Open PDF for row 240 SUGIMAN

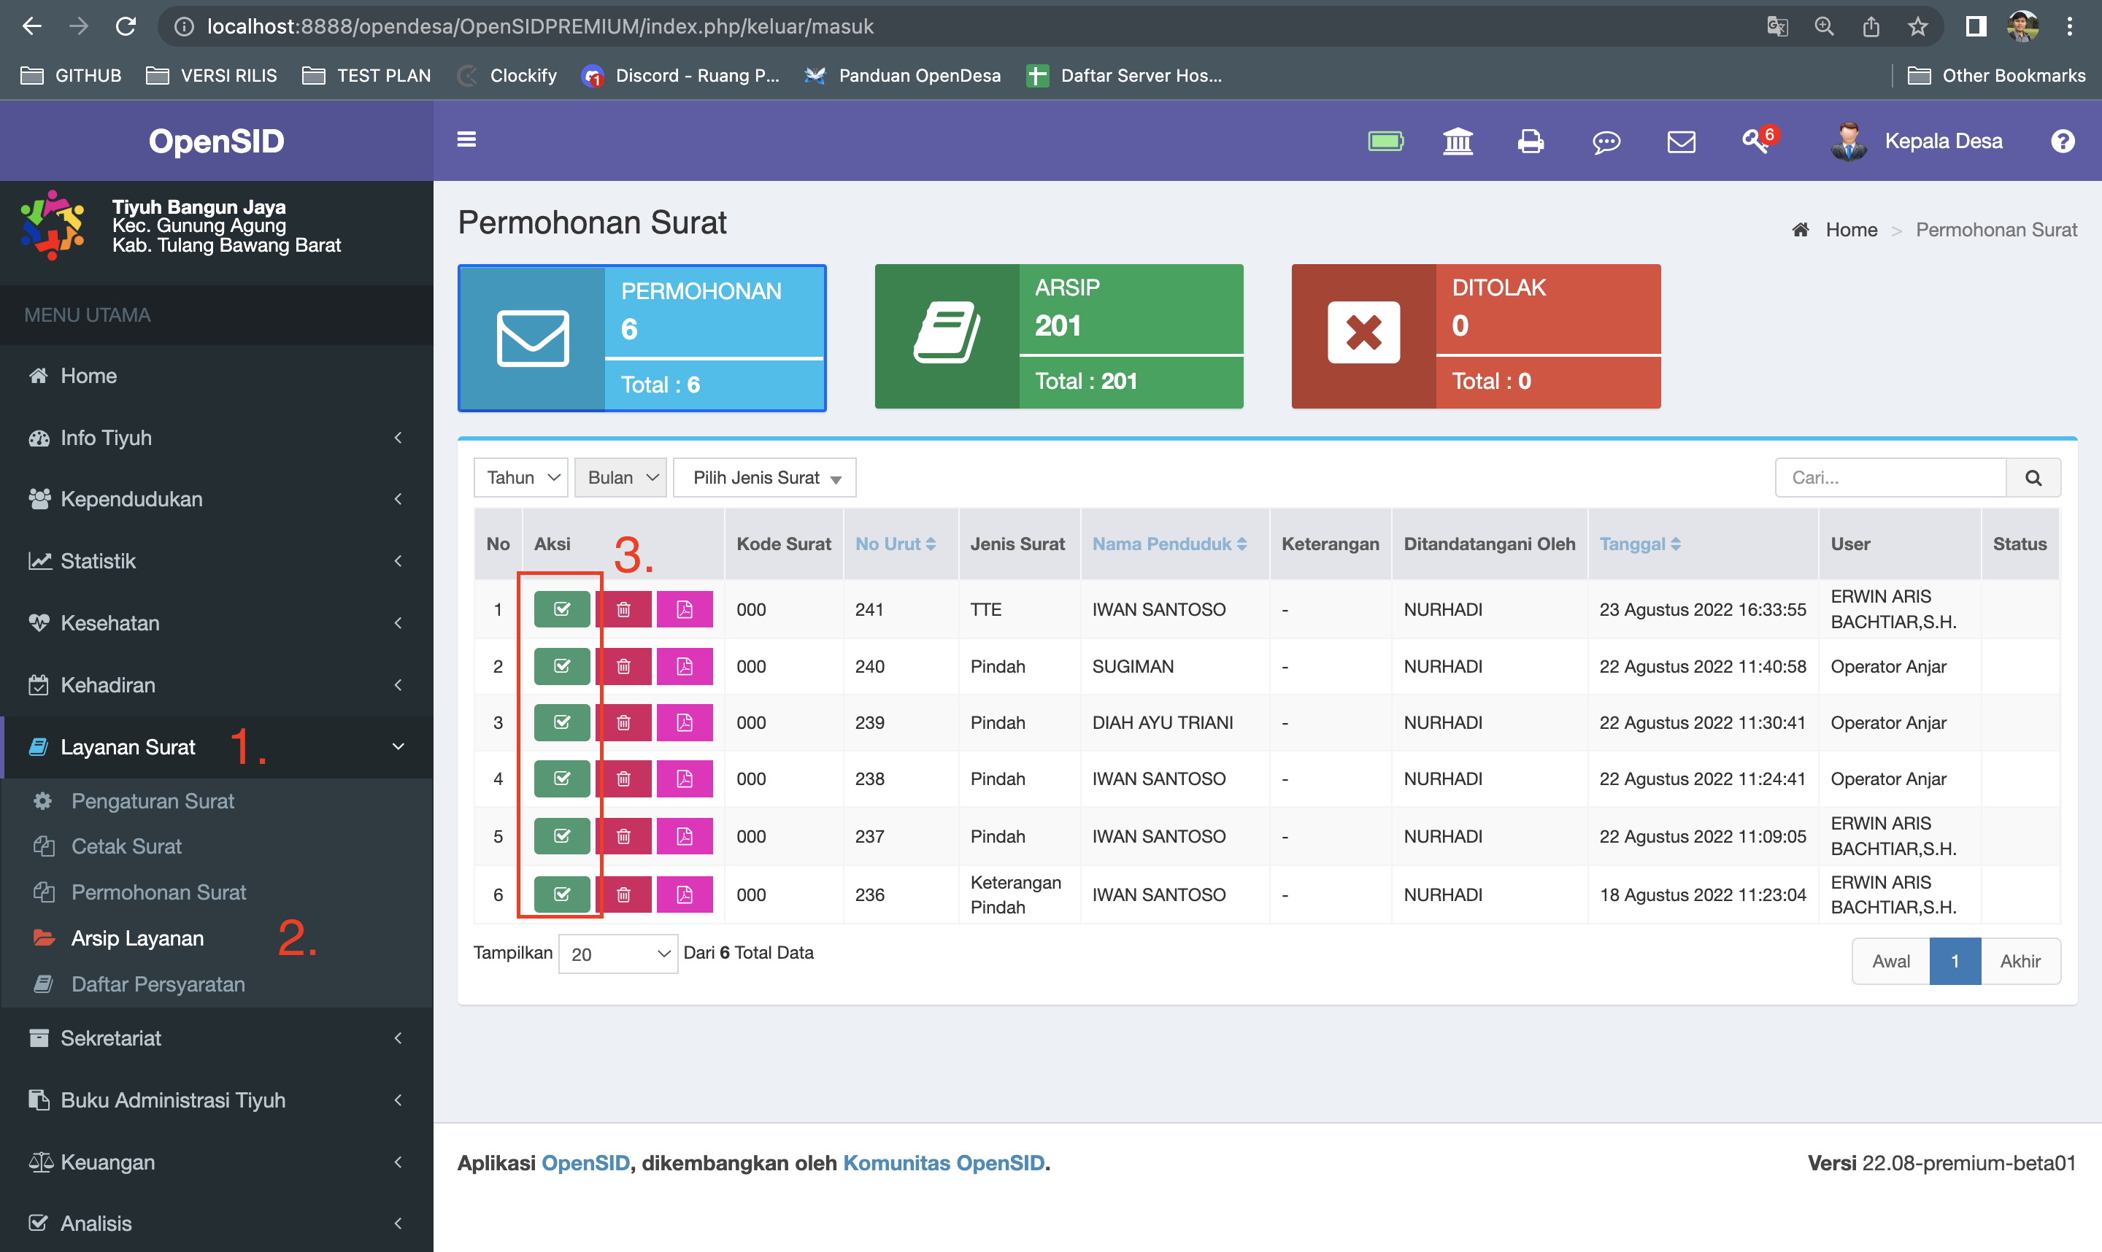(x=685, y=667)
